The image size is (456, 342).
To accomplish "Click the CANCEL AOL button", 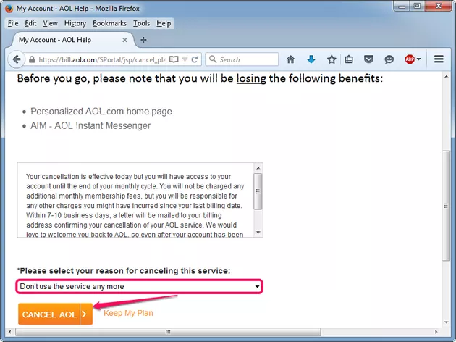I will [55, 314].
